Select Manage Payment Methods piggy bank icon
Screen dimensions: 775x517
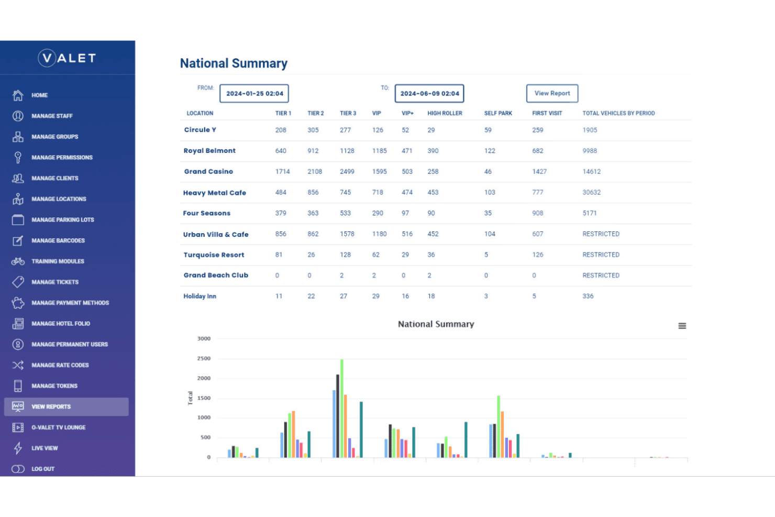(x=18, y=303)
